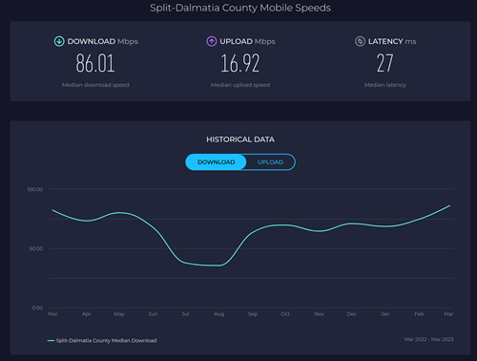Screen dimensions: 477x361
Task: Click the Sep month axis label
Action: tap(253, 314)
